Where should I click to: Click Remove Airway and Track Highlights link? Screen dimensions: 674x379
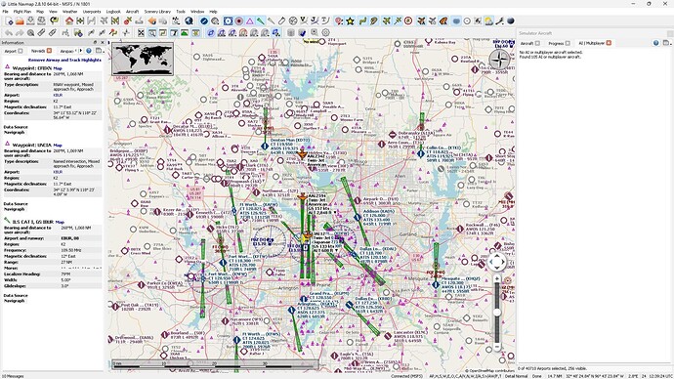point(64,61)
